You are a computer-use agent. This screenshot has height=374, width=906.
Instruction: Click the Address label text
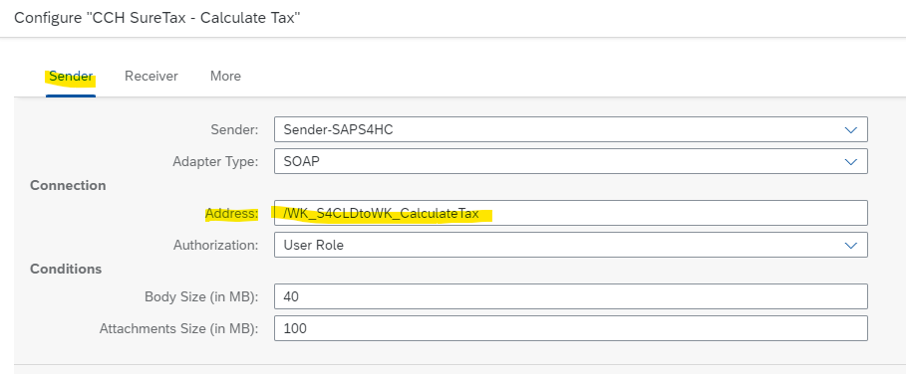click(x=231, y=214)
